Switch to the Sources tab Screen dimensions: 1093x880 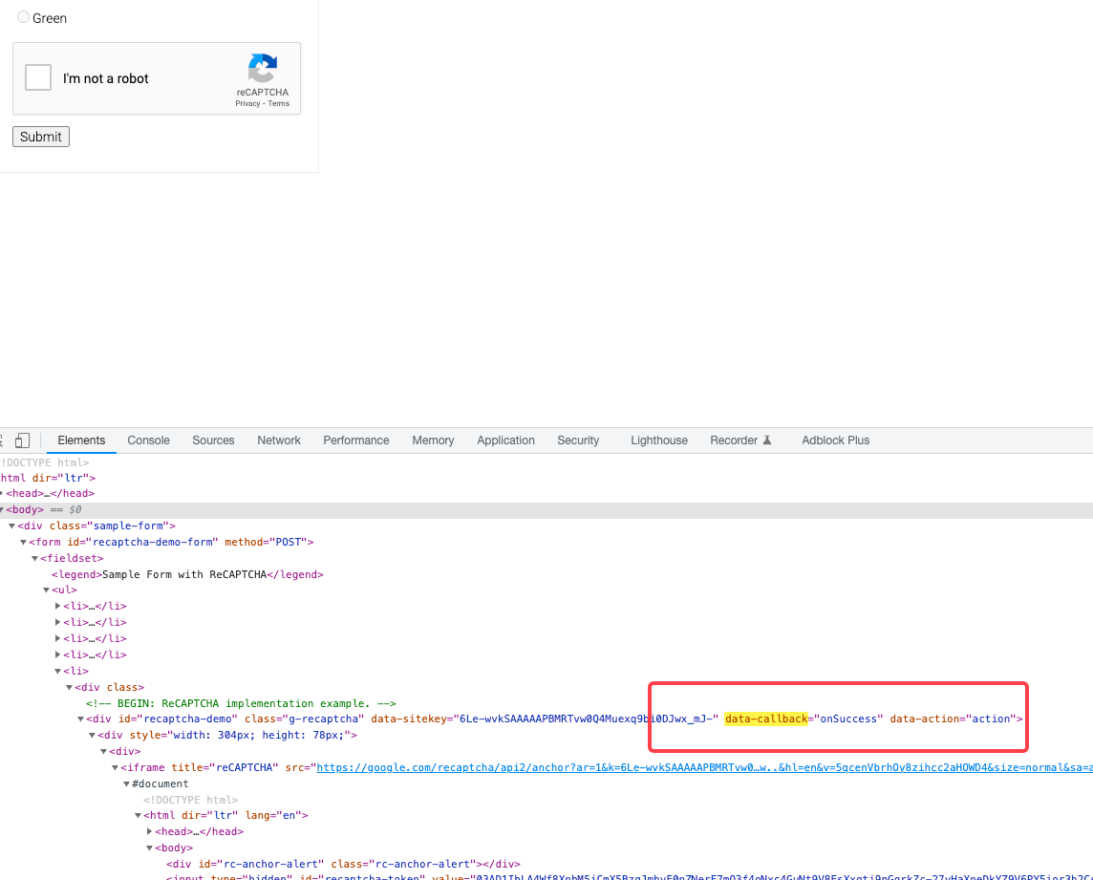[213, 440]
